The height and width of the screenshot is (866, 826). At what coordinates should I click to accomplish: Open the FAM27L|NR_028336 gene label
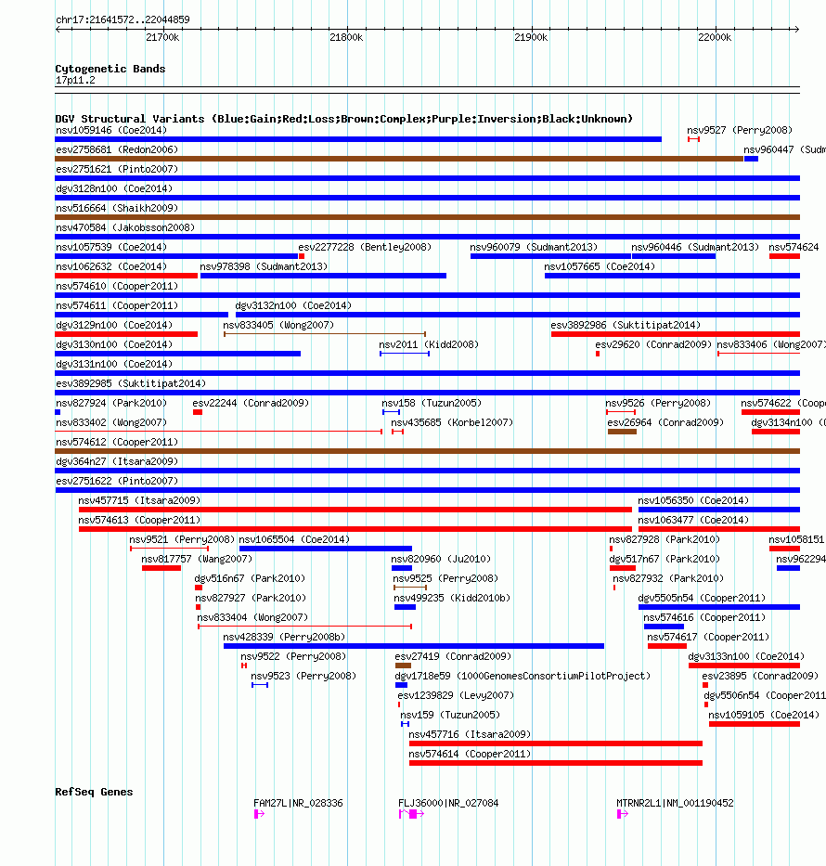(x=298, y=803)
